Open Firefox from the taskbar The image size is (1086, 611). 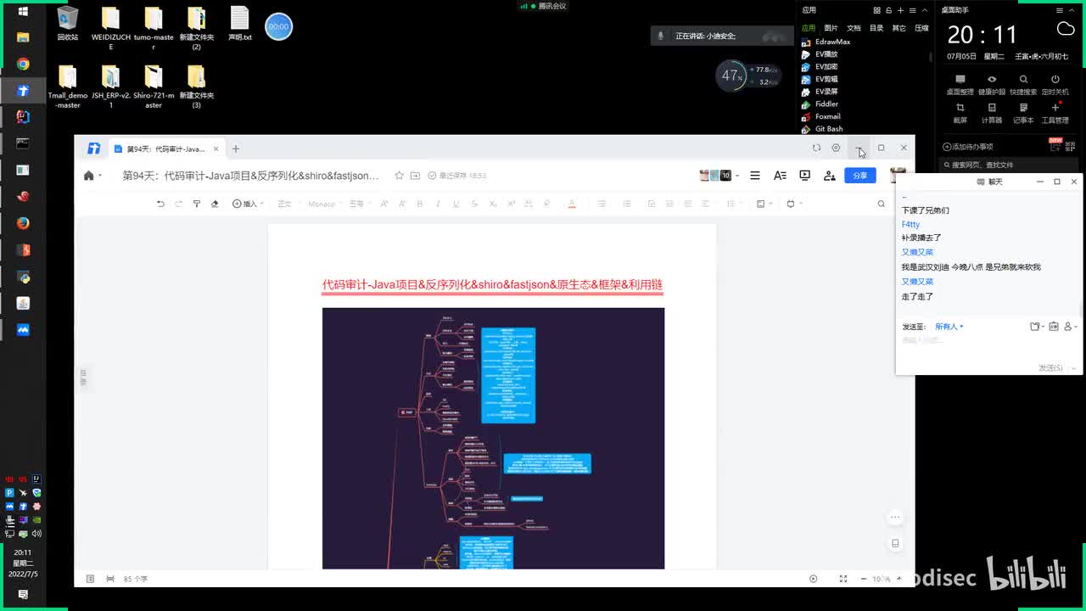[x=23, y=223]
